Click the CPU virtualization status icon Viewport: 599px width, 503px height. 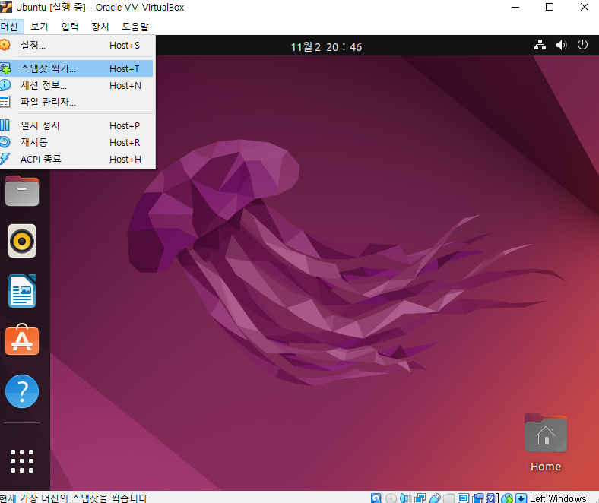click(x=493, y=498)
